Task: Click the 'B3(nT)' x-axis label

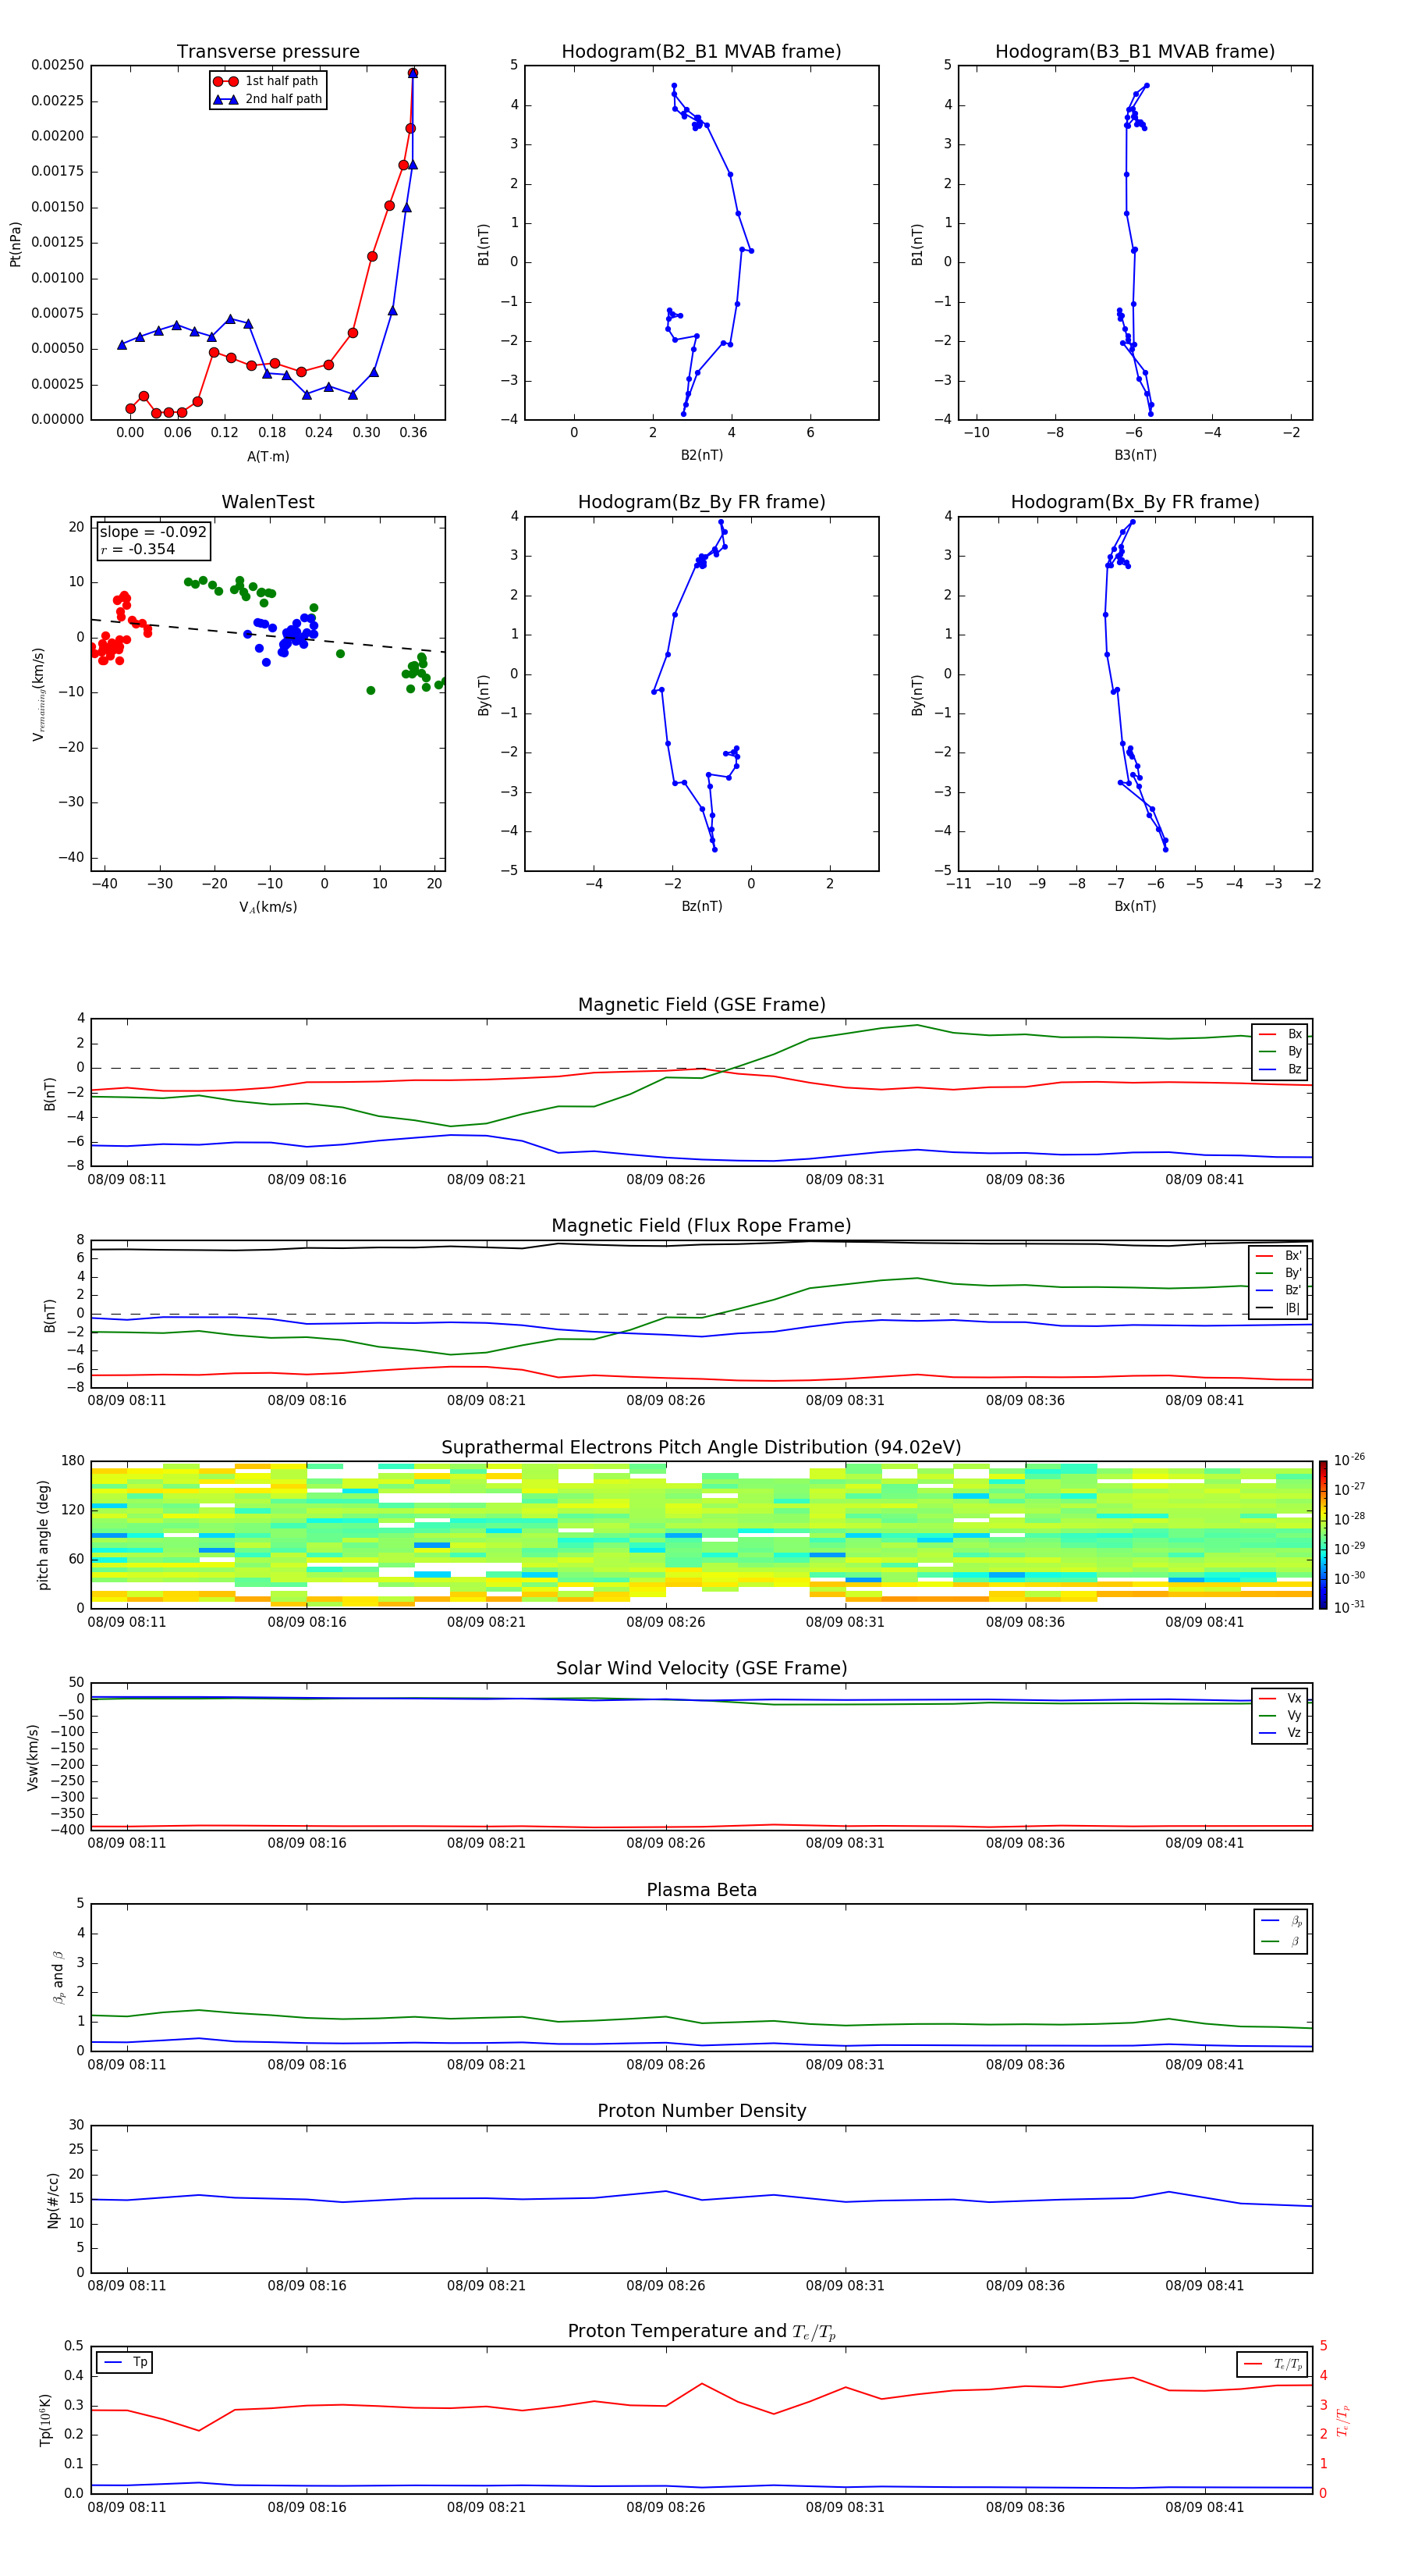Action: pyautogui.click(x=1135, y=455)
